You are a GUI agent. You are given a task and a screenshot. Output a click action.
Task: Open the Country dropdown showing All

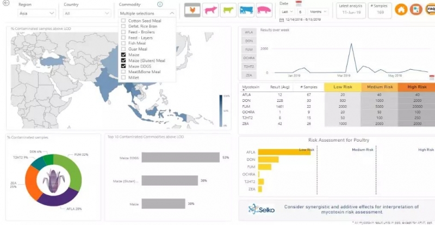point(87,13)
